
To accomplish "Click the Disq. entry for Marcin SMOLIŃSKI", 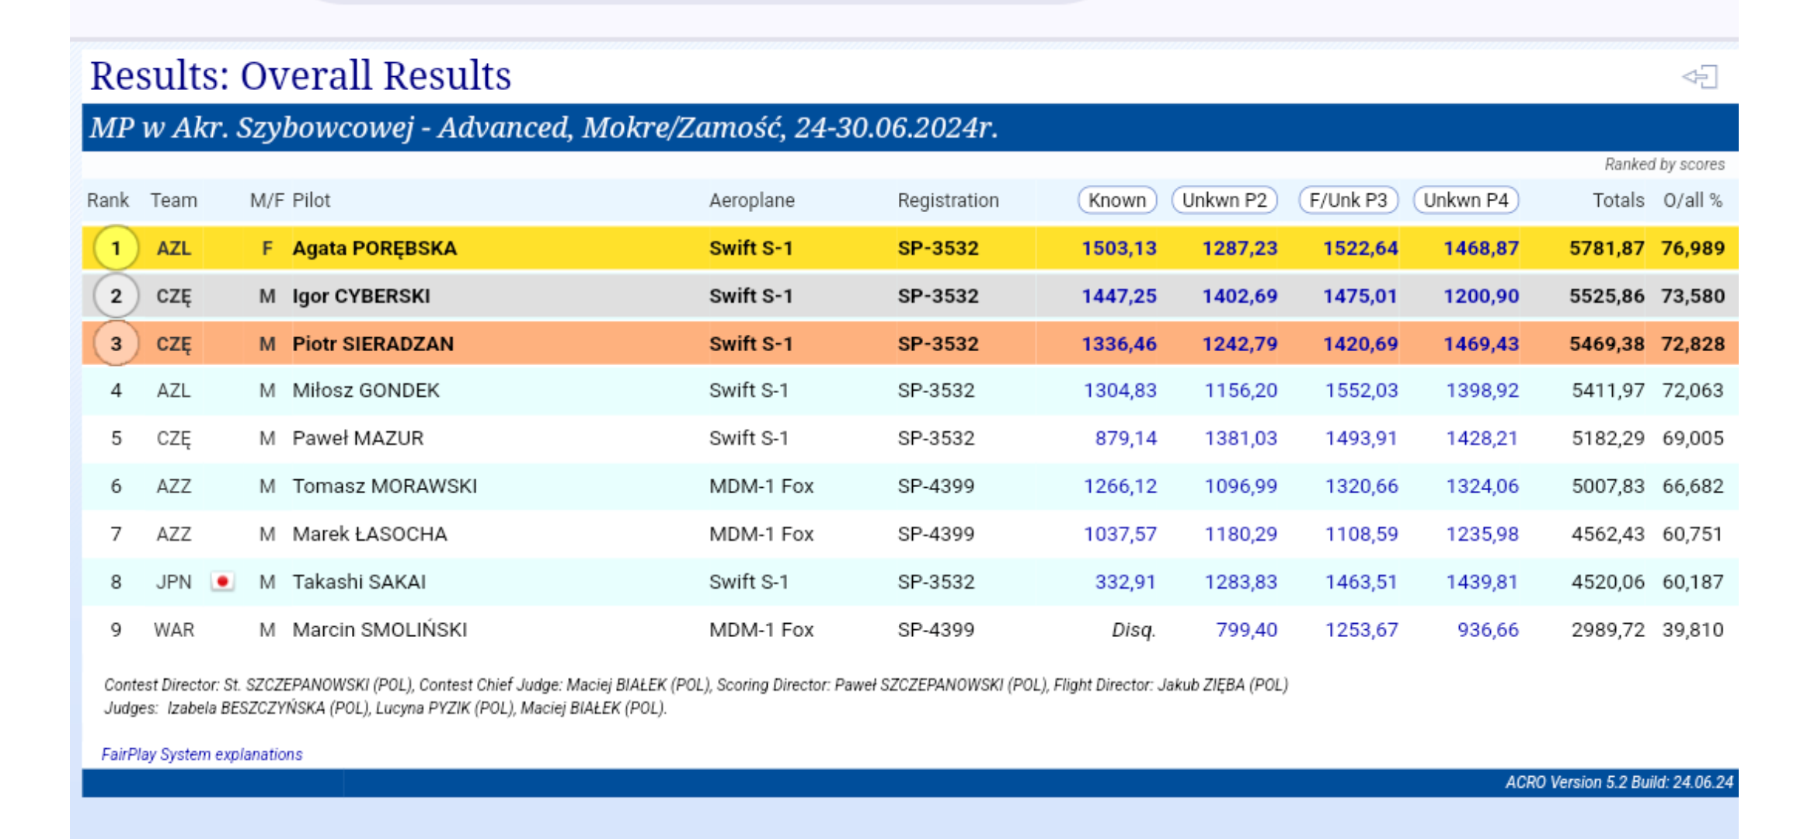I will point(1134,630).
